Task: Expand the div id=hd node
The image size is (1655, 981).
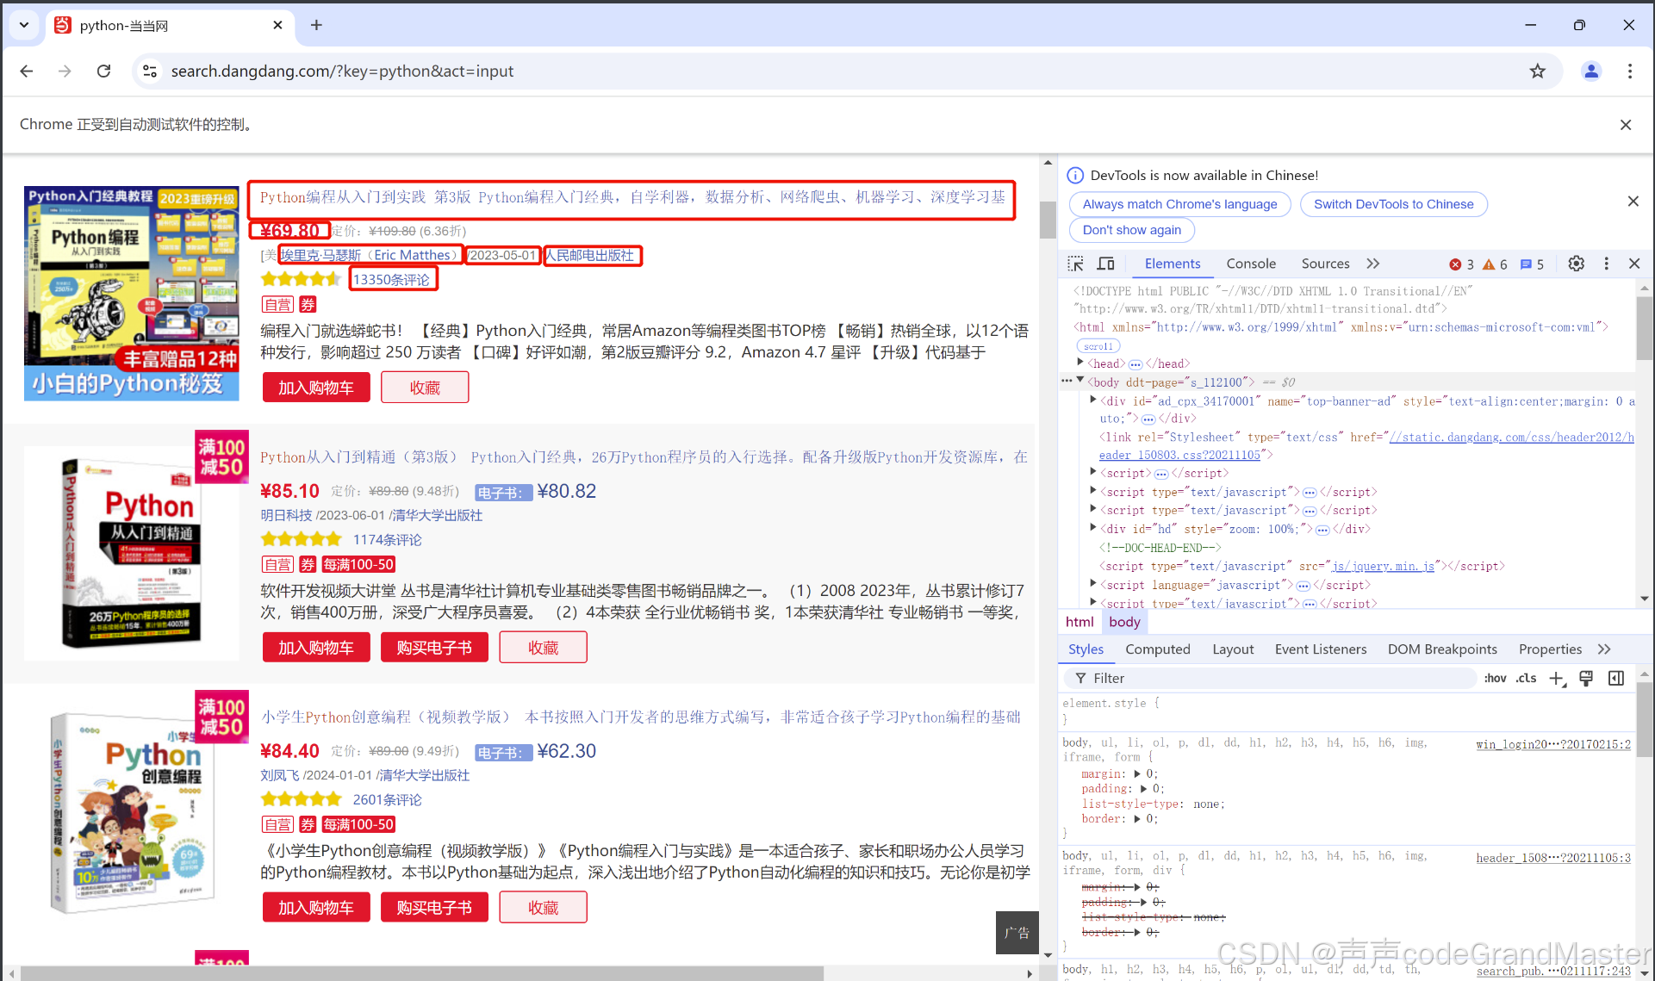Action: pyautogui.click(x=1093, y=528)
